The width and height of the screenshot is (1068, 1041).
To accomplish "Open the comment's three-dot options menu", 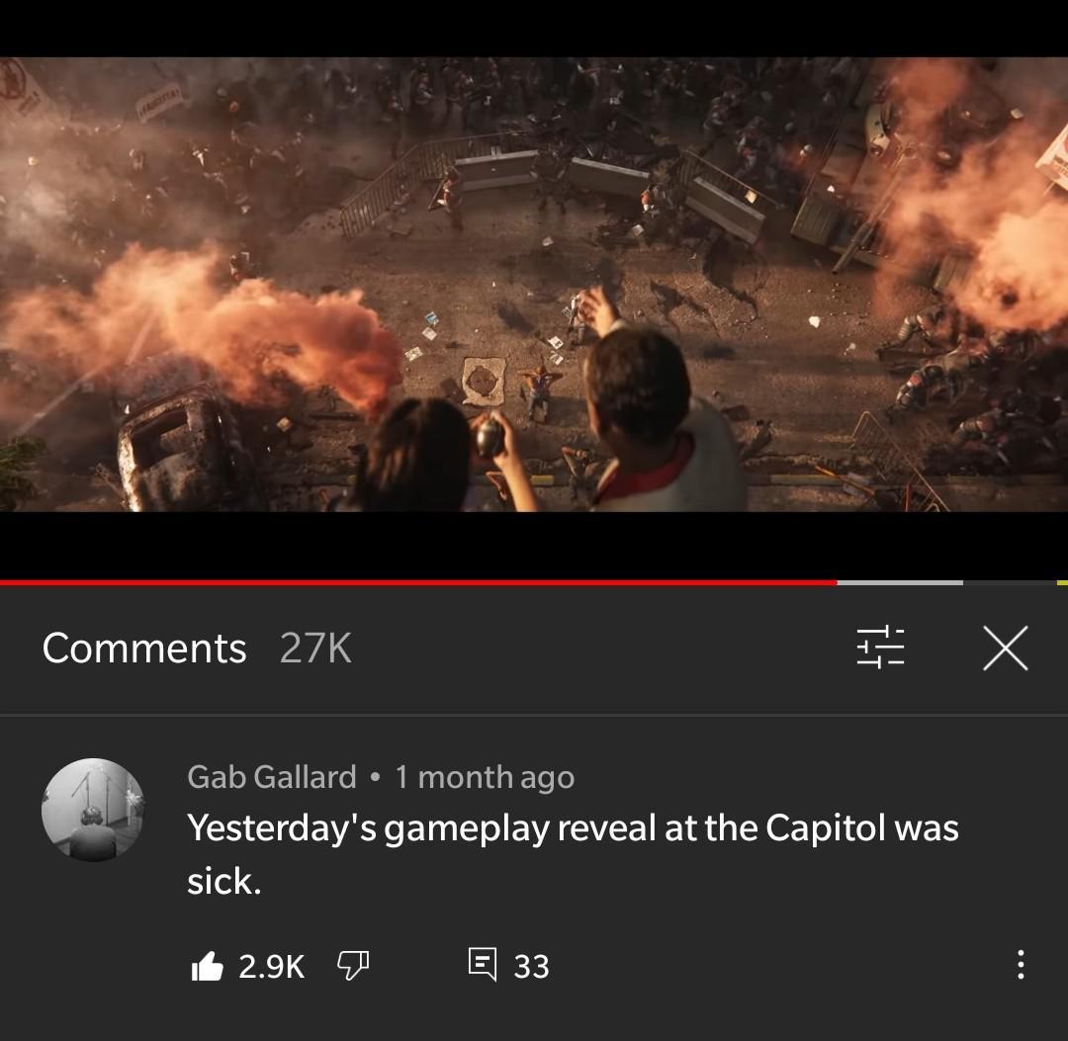I will tap(1020, 965).
